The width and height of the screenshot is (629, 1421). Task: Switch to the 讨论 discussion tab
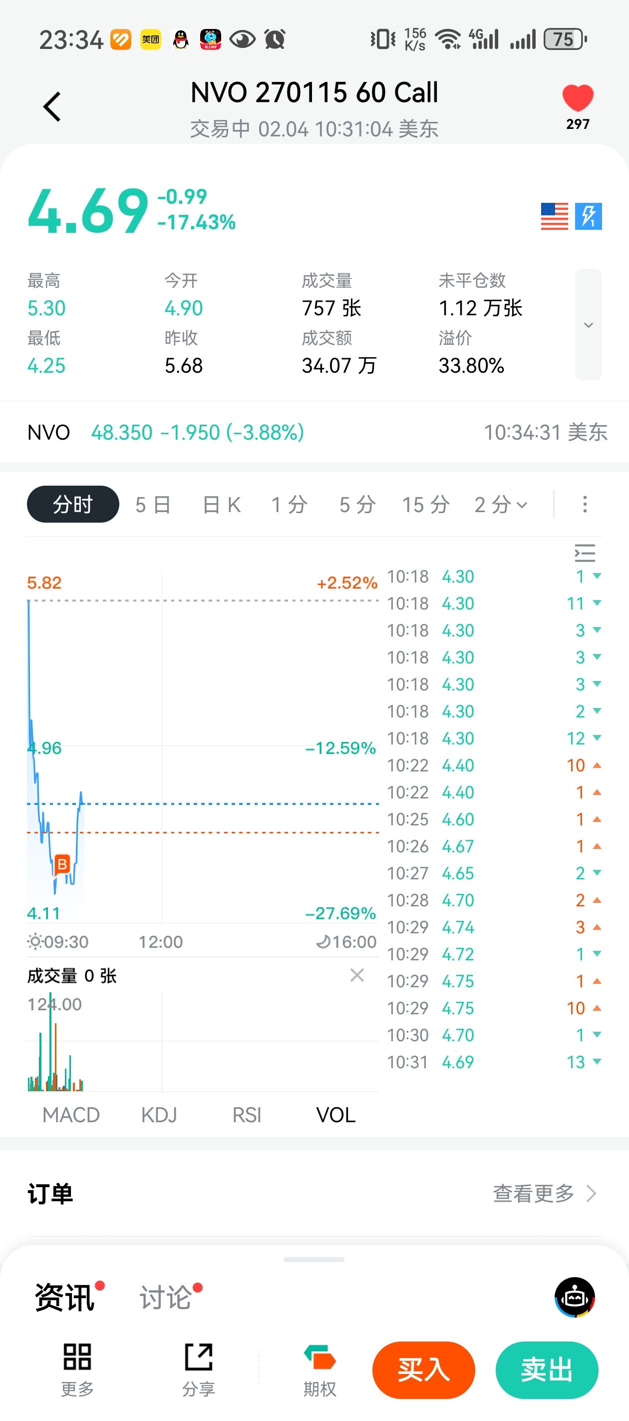165,1297
